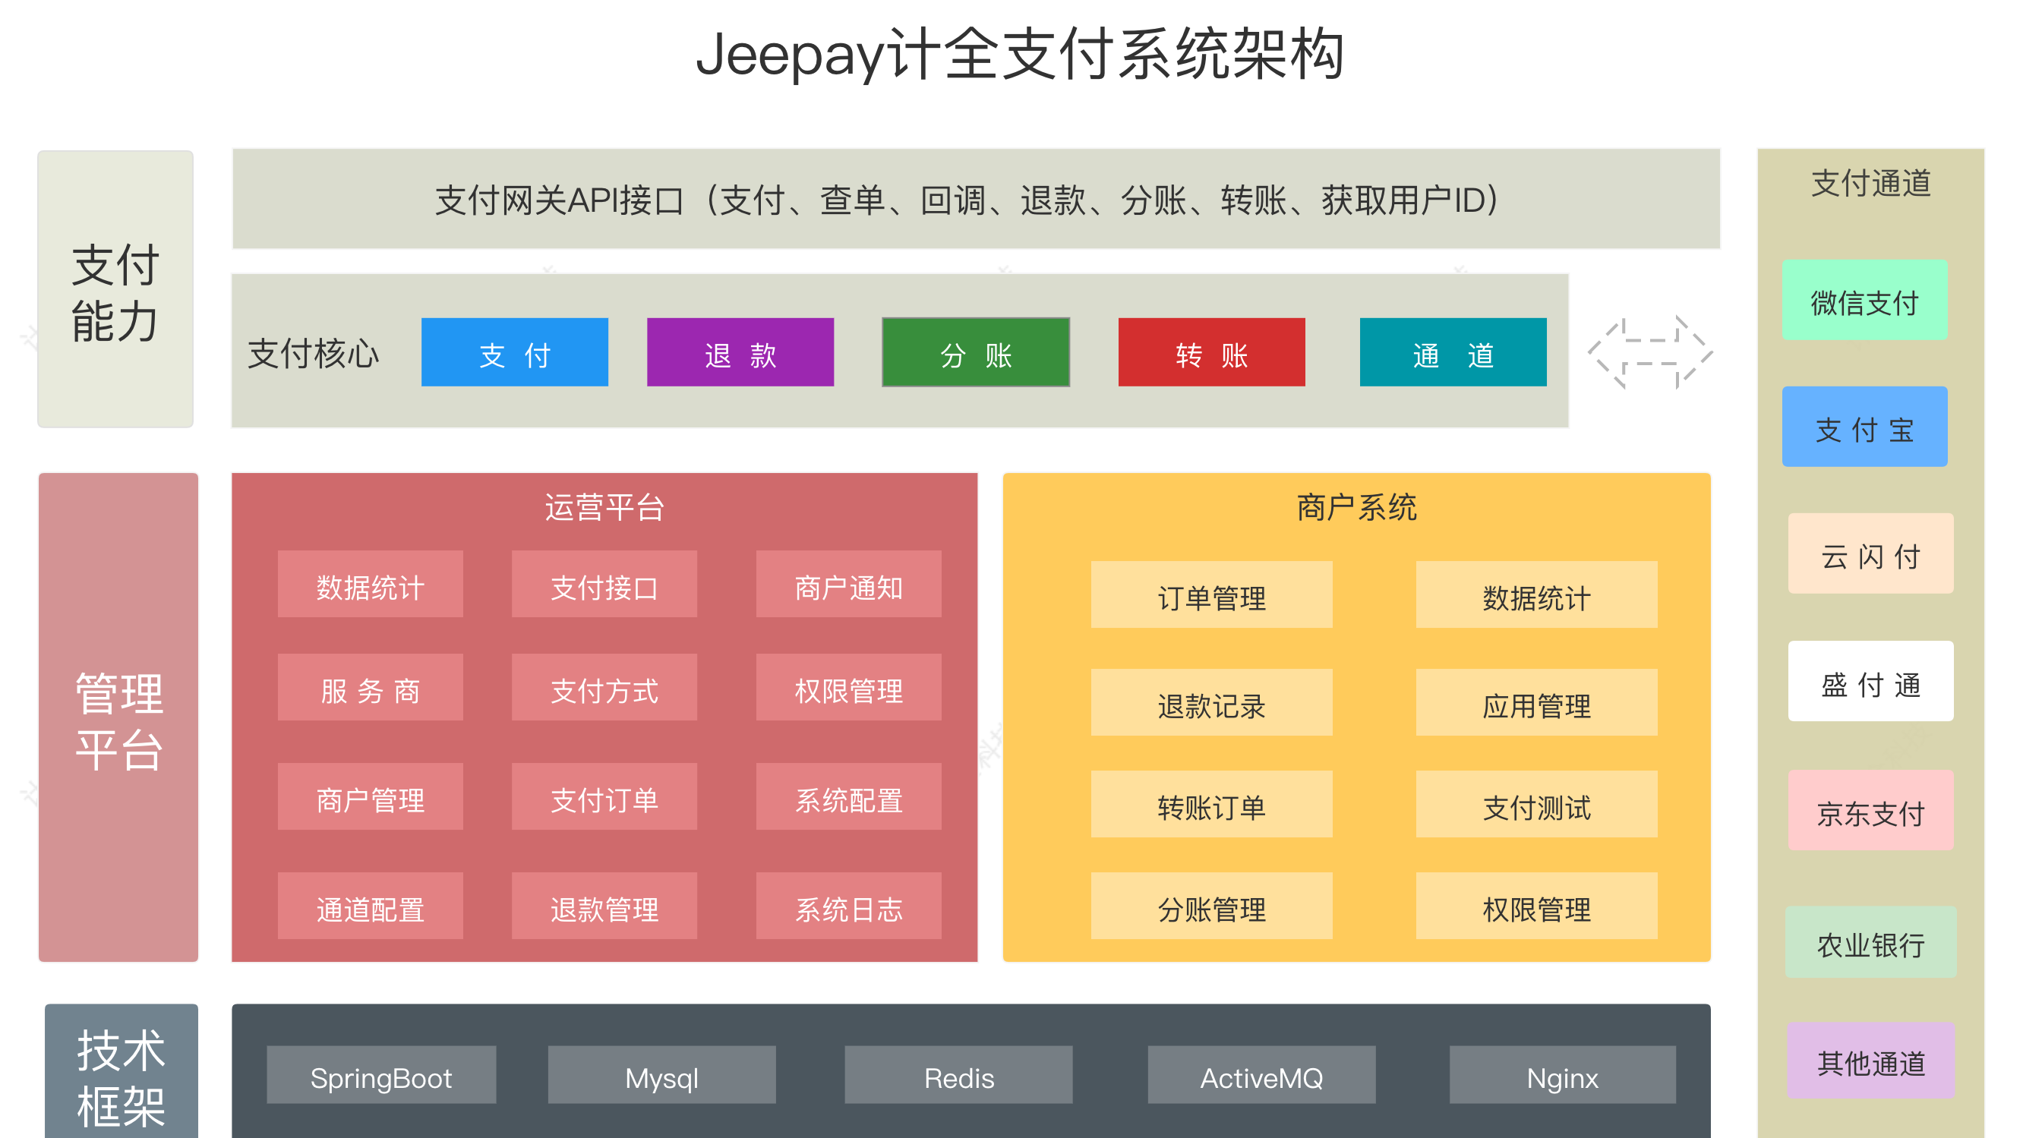Open the 商户管理 box
This screenshot has height=1138, width=2023.
click(370, 796)
